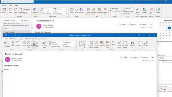Go to previous item arrow in the message title bar
This screenshot has width=172, height=97.
coord(16,35)
